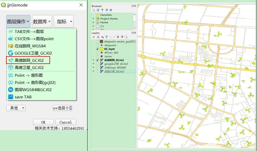Choose Point -> 扇形图(gcj02) menu entry
Image resolution: width=257 pixels, height=151 pixels.
click(41, 82)
